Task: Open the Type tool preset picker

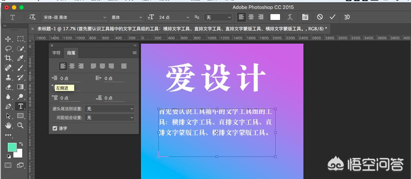Action: click(15, 17)
